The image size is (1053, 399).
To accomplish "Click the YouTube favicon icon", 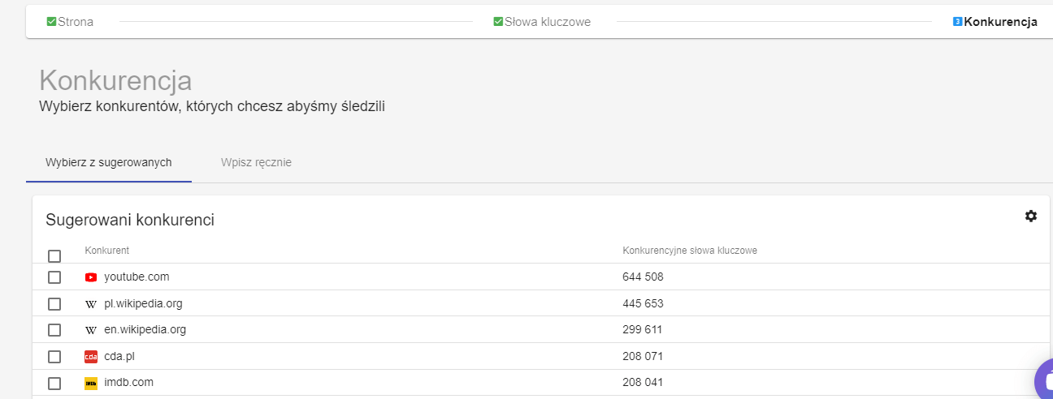I will point(91,277).
